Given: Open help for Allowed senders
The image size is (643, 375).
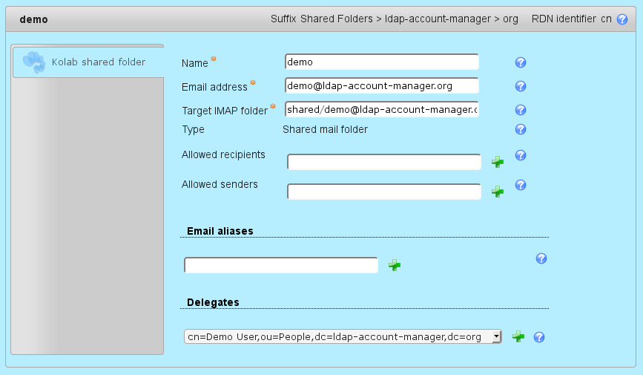Looking at the screenshot, I should (521, 185).
